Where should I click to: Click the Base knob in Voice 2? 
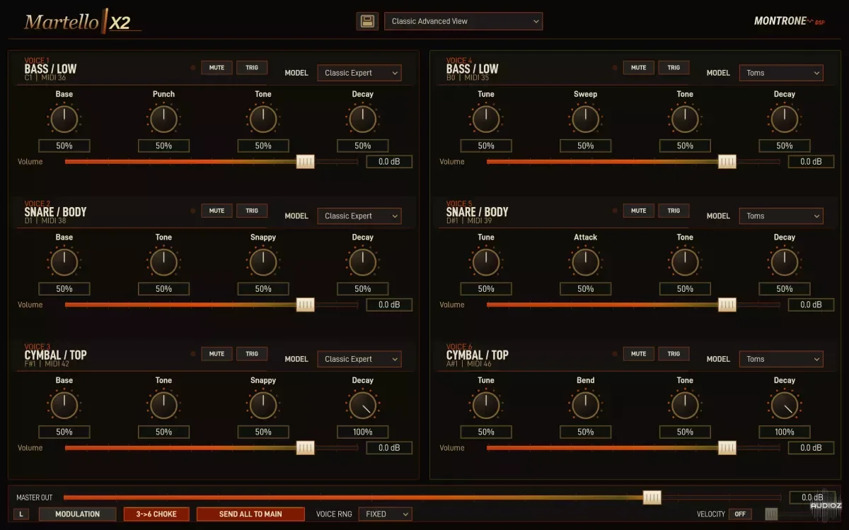coord(64,263)
